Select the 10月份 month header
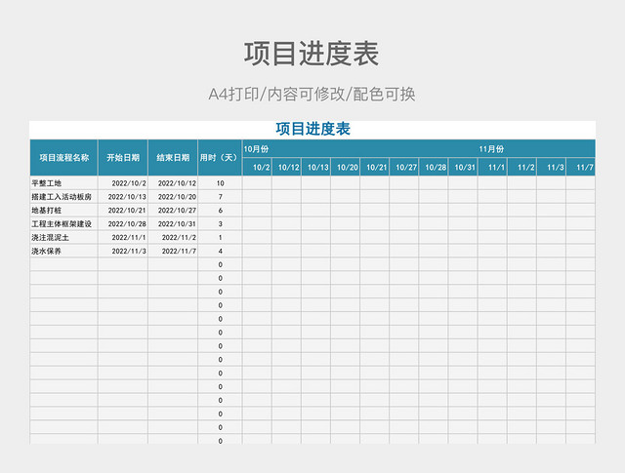The width and height of the screenshot is (625, 473). click(256, 149)
